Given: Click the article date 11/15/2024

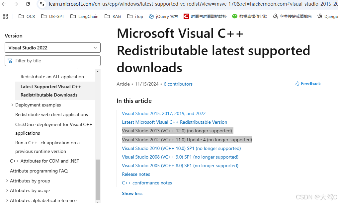Looking at the screenshot, I should tap(146, 84).
